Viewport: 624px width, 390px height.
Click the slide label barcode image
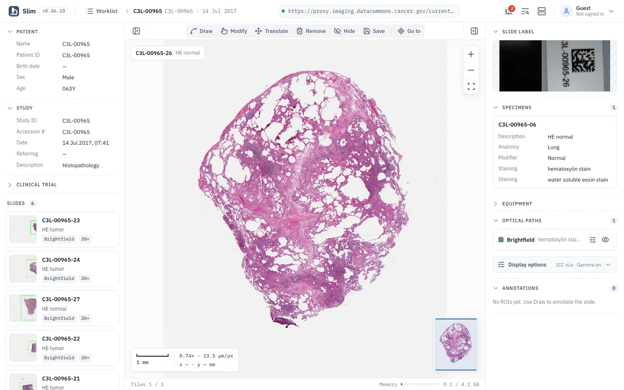555,66
